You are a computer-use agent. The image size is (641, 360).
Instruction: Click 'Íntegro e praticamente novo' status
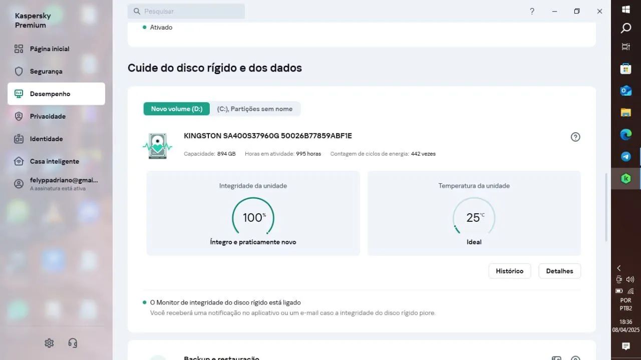coord(253,242)
